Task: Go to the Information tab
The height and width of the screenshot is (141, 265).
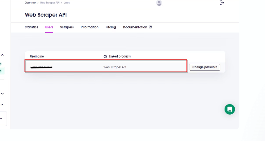Action: [x=89, y=27]
